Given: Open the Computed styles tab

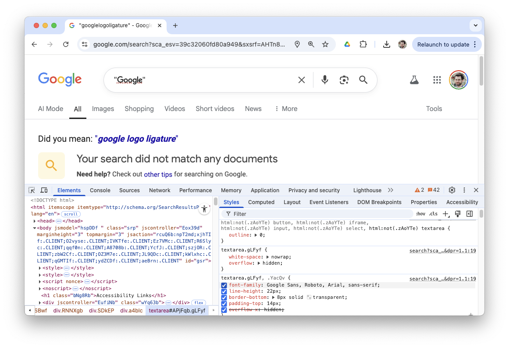Looking at the screenshot, I should tap(261, 202).
